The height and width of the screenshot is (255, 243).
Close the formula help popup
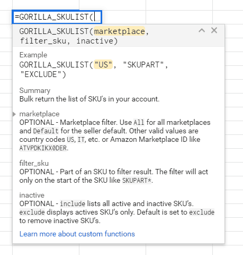pyautogui.click(x=214, y=30)
